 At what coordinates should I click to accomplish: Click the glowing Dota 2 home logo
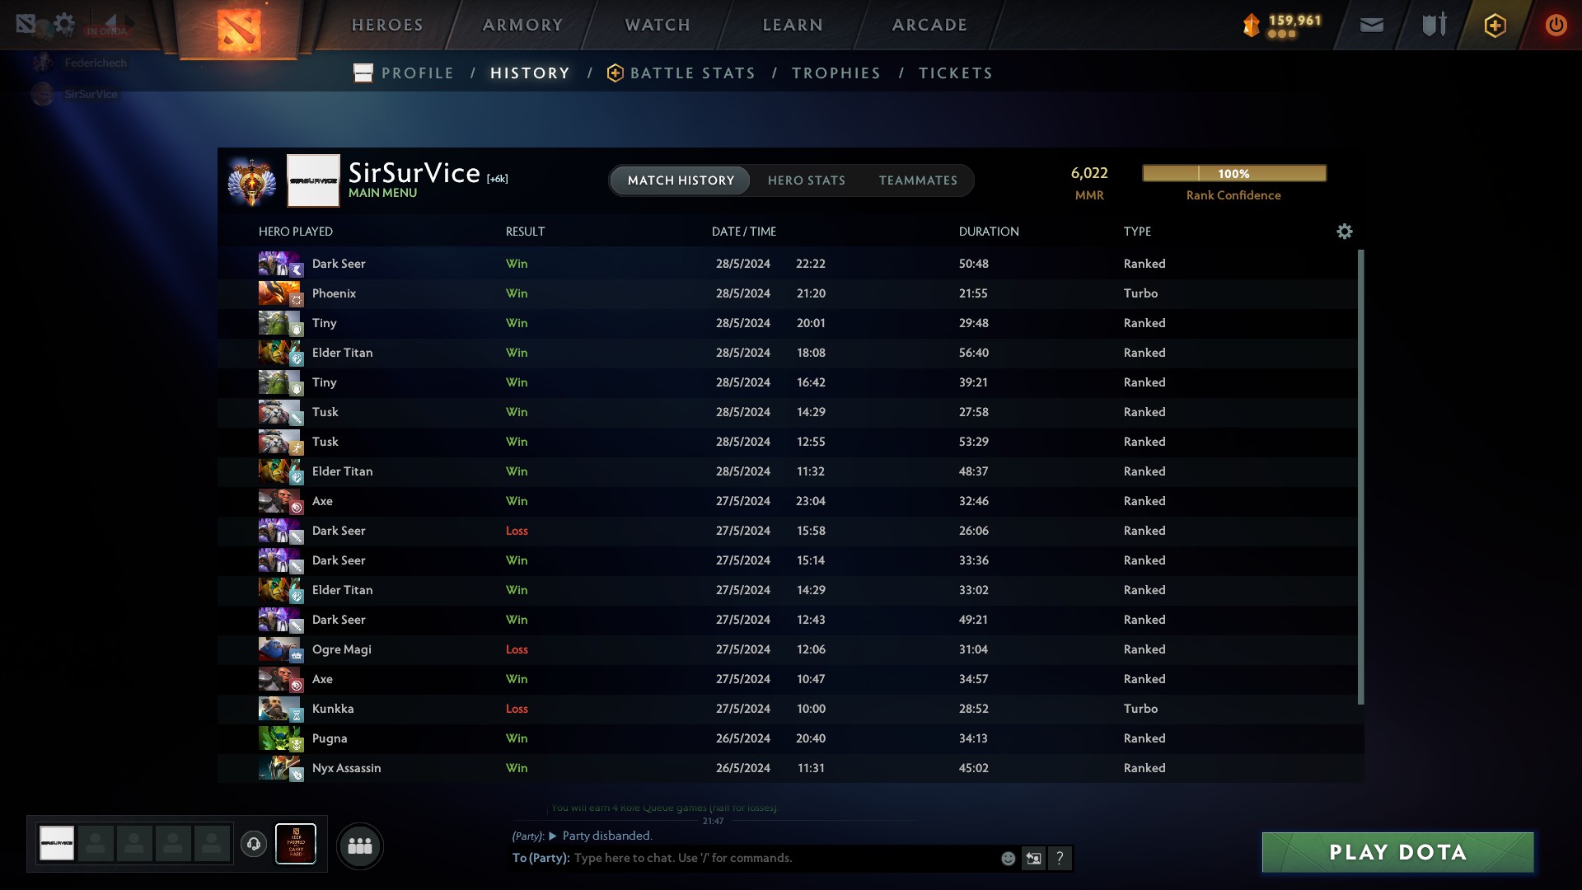(x=239, y=30)
